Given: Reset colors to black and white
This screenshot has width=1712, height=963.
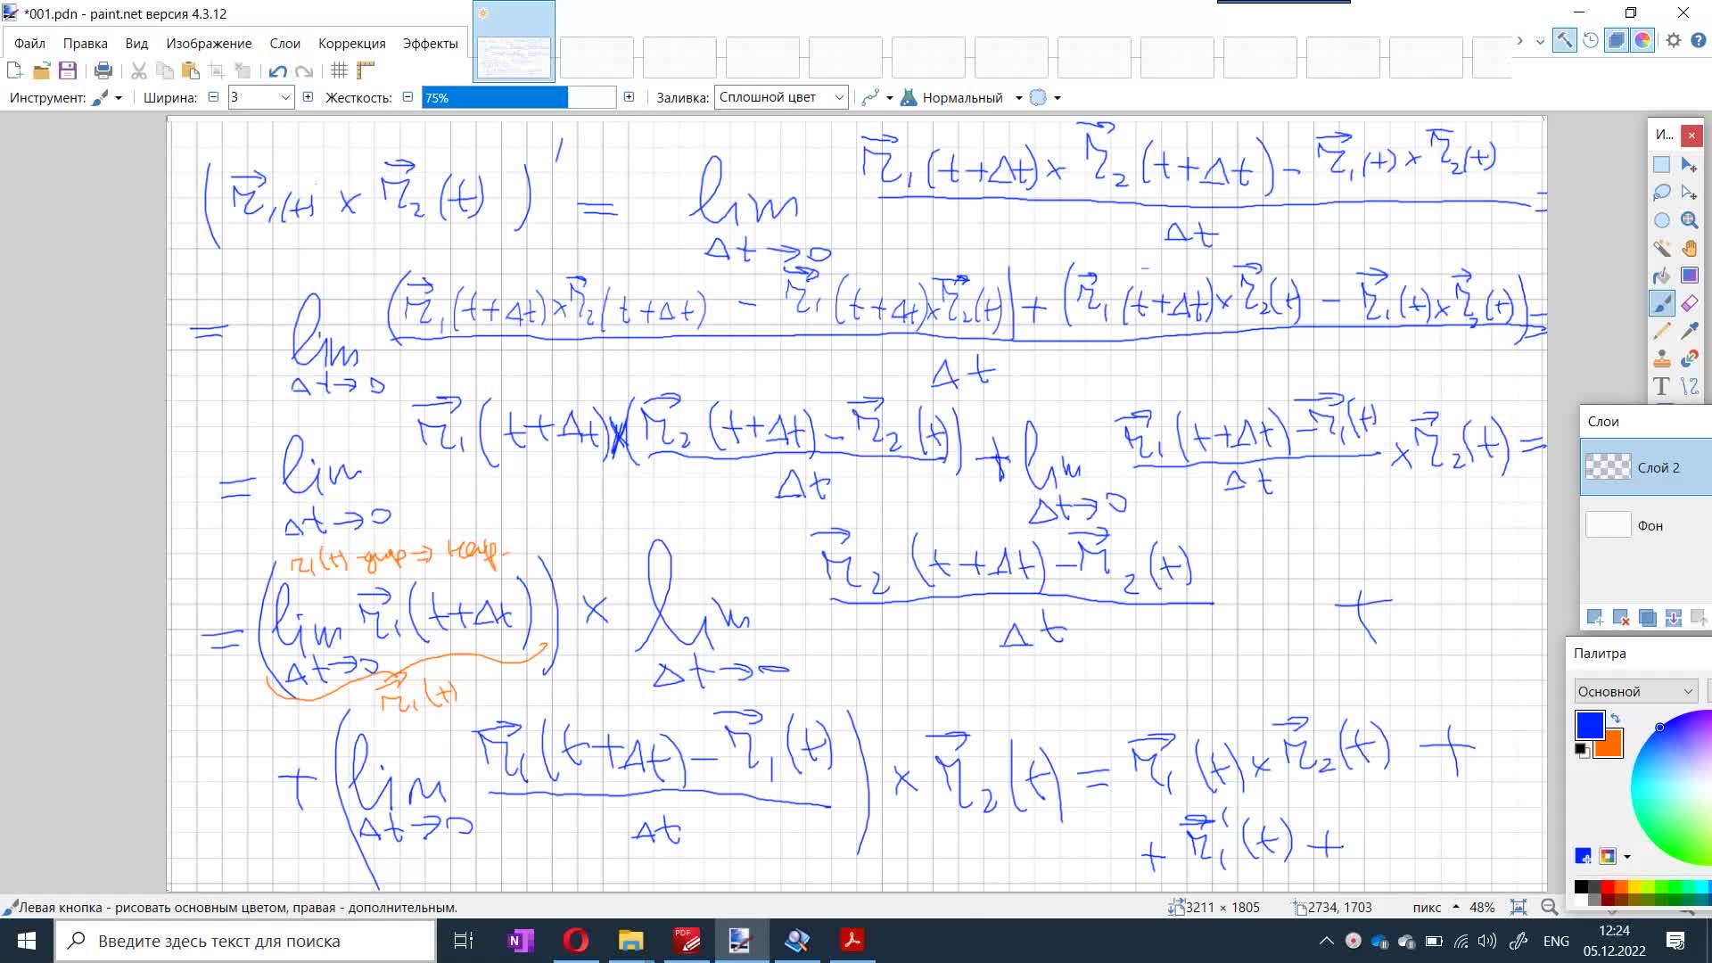Looking at the screenshot, I should tap(1582, 750).
